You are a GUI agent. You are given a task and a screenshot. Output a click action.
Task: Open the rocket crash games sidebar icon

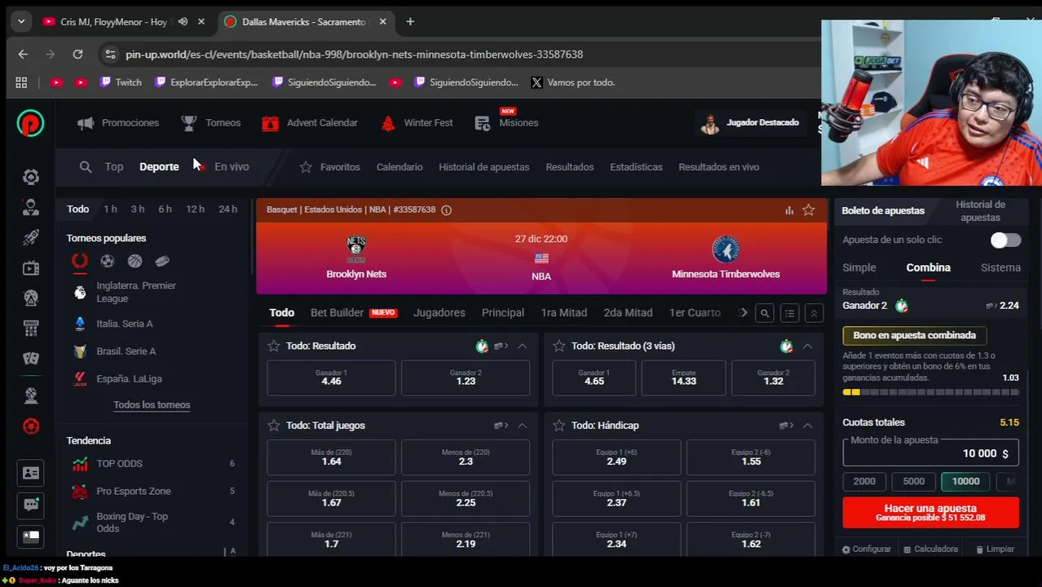click(x=31, y=237)
